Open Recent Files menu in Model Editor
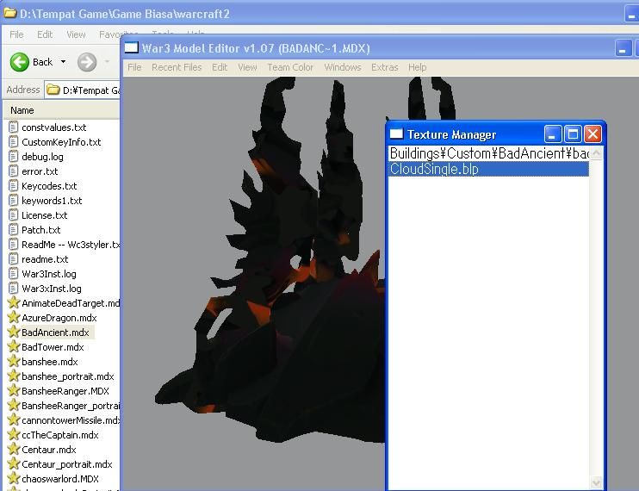The width and height of the screenshot is (639, 491). [x=177, y=67]
